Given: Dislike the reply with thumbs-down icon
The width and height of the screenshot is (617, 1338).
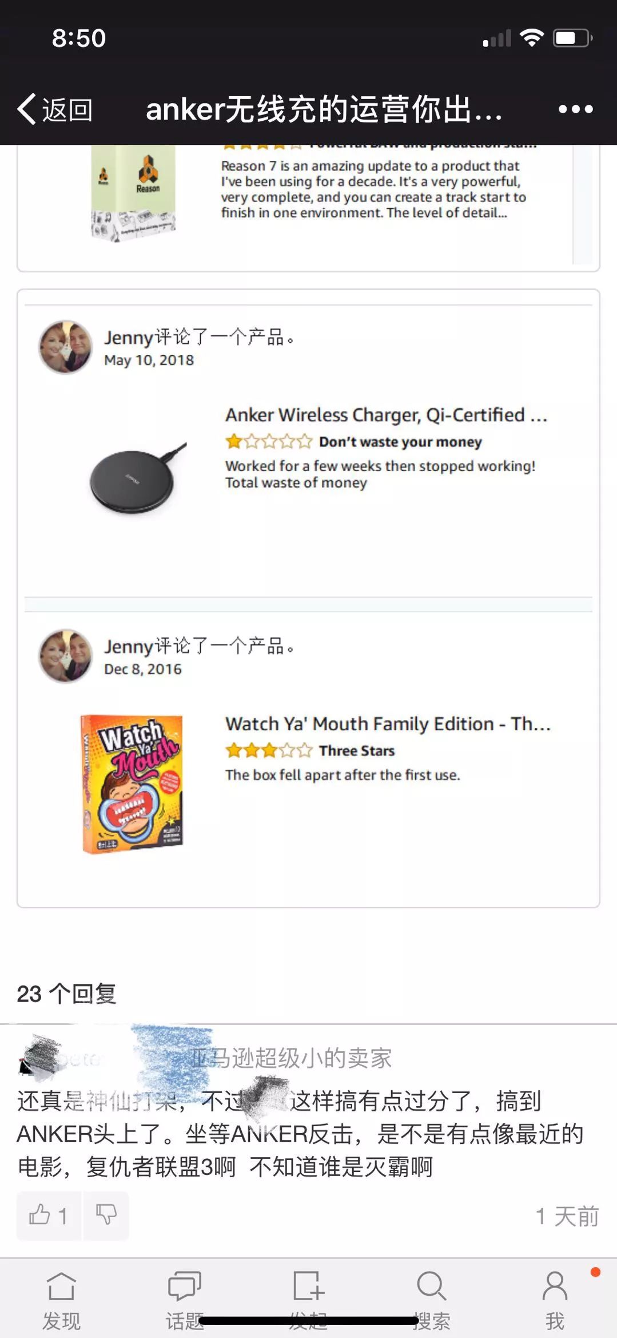Looking at the screenshot, I should (106, 1216).
